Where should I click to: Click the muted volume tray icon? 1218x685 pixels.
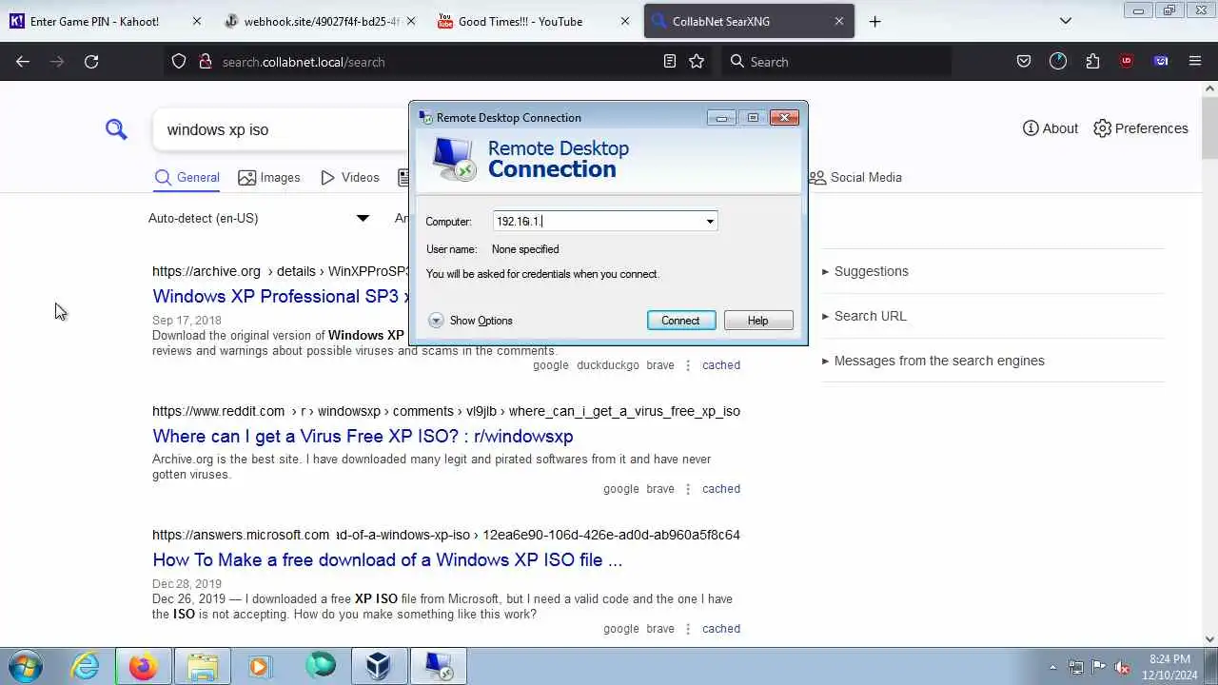tap(1122, 668)
